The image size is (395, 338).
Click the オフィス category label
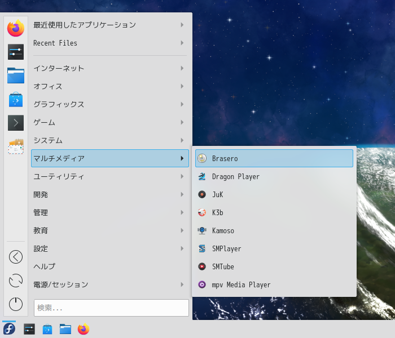click(x=48, y=86)
